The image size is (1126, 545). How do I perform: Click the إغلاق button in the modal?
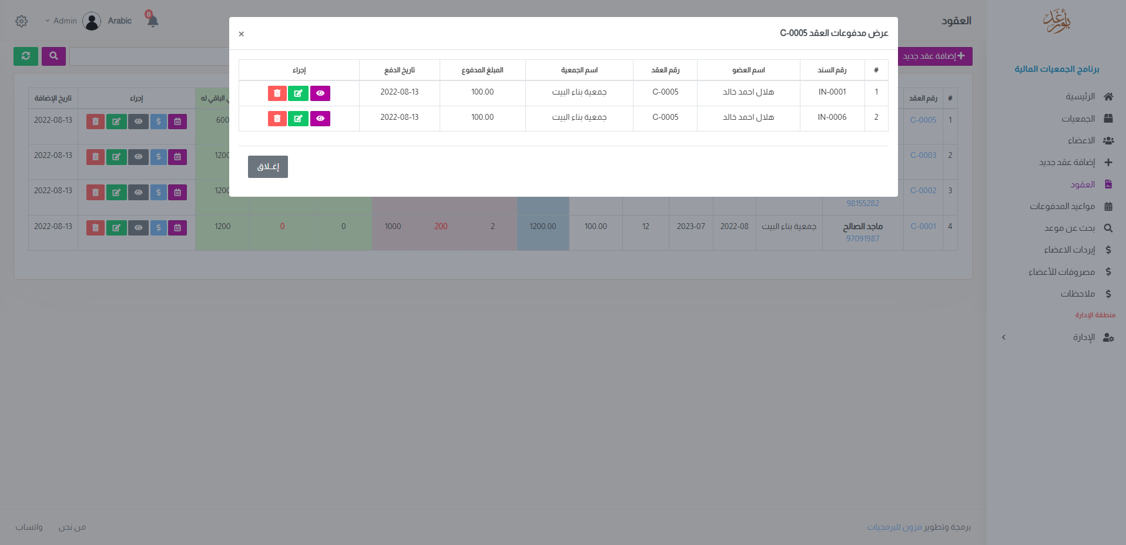coord(267,167)
